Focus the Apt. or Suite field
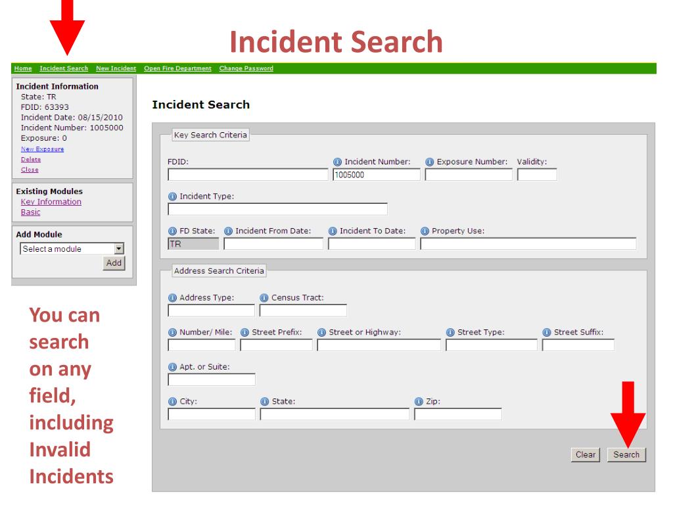The height and width of the screenshot is (505, 673). pos(212,379)
